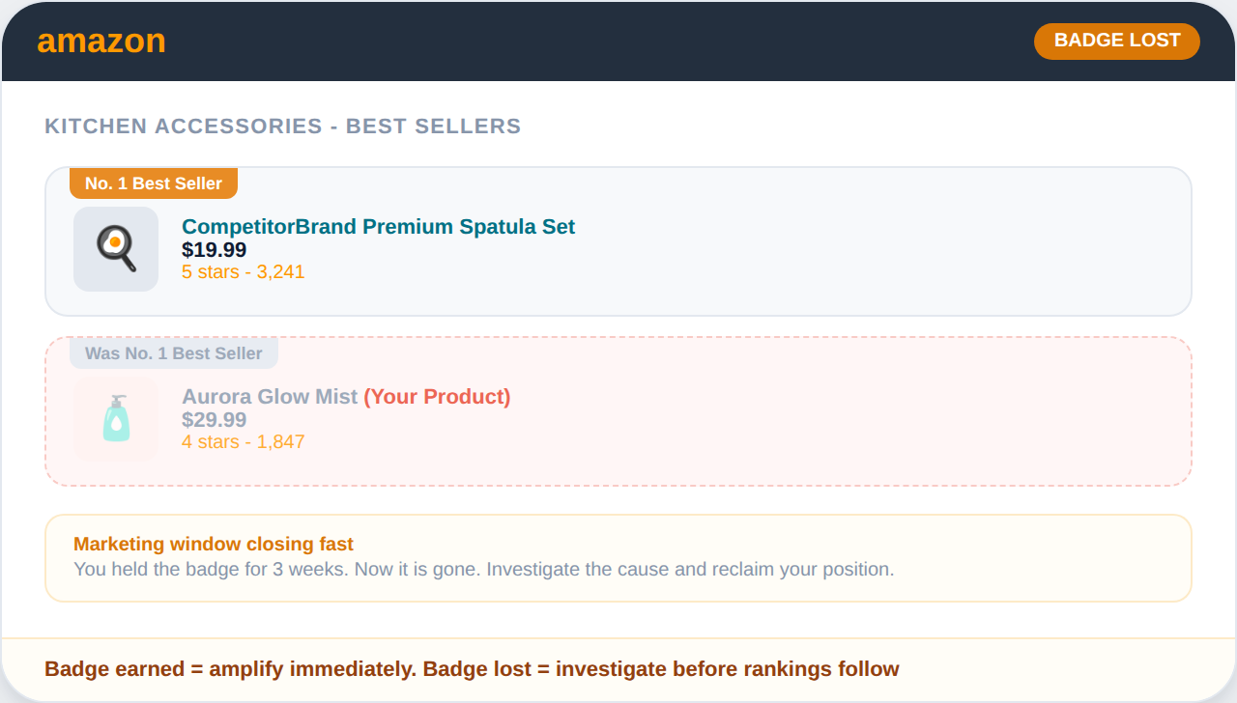Viewport: 1237px width, 703px height.
Task: View the 4 stars - 1,847 ratings
Action: pyautogui.click(x=243, y=442)
